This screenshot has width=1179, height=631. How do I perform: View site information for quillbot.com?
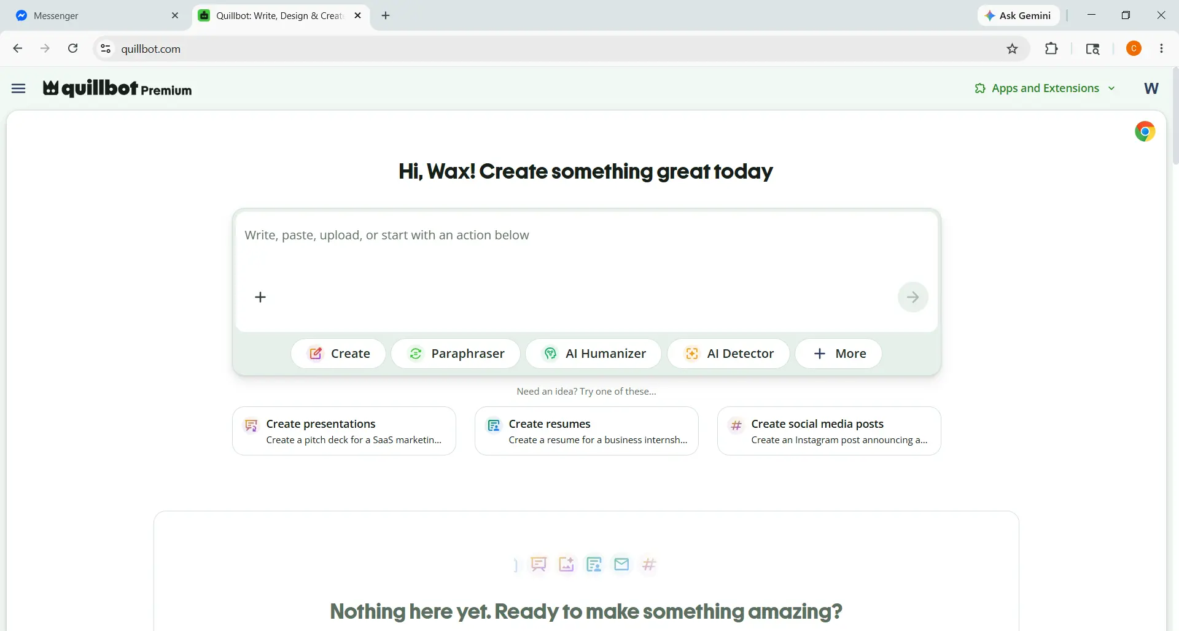click(106, 48)
